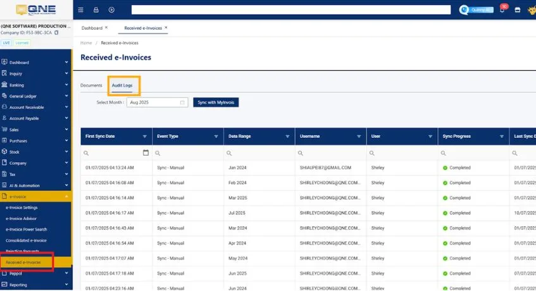Click the General Ledger sidebar icon
Image resolution: width=536 pixels, height=291 pixels.
pos(4,96)
